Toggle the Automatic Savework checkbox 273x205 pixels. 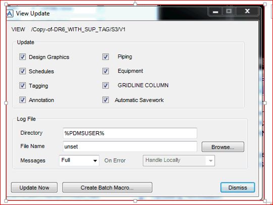pyautogui.click(x=105, y=100)
